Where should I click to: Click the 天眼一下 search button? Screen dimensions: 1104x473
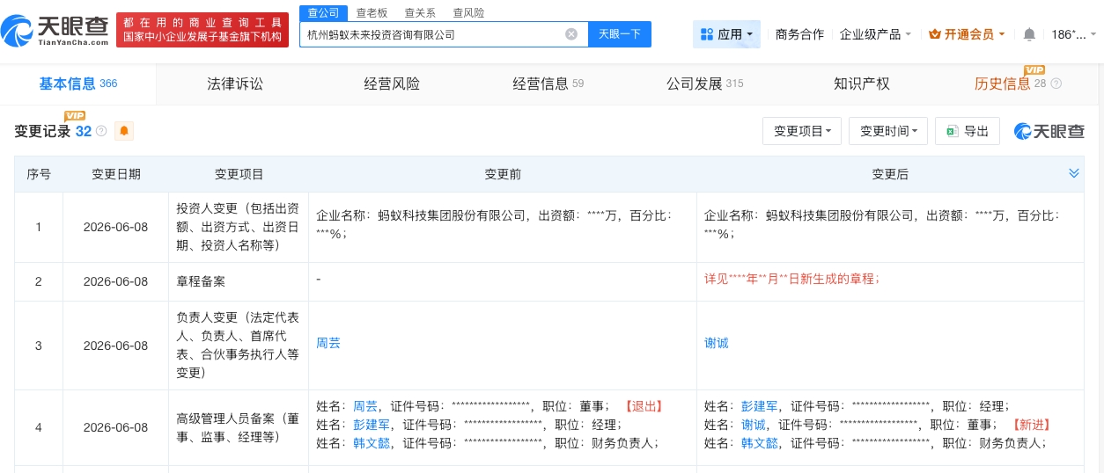(x=619, y=34)
